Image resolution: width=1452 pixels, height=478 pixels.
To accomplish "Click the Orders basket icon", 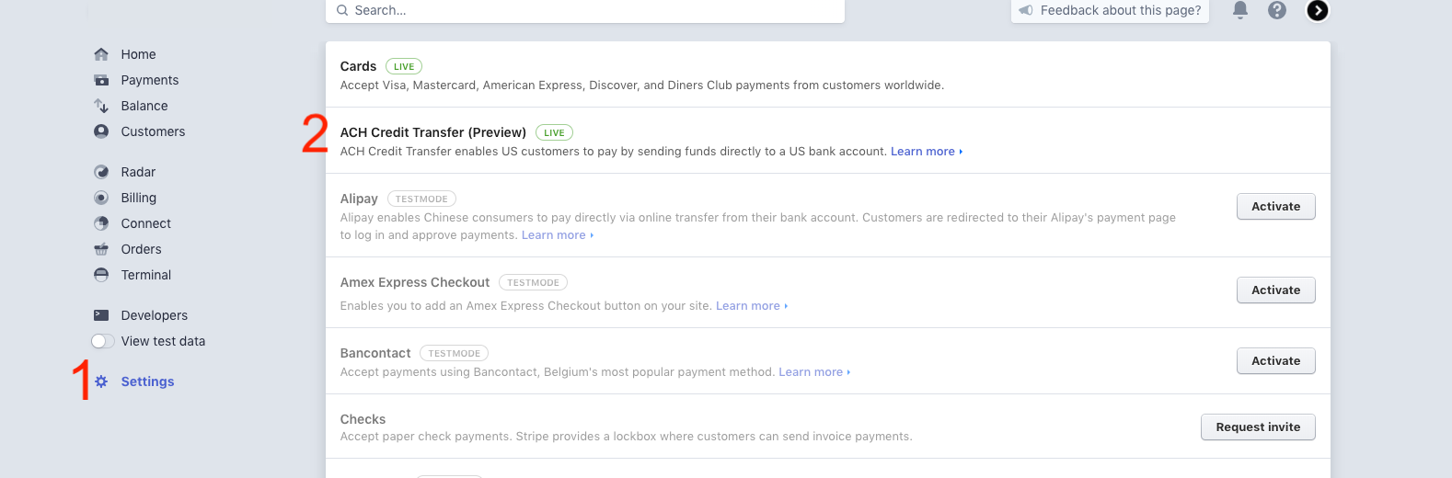I will (x=101, y=249).
